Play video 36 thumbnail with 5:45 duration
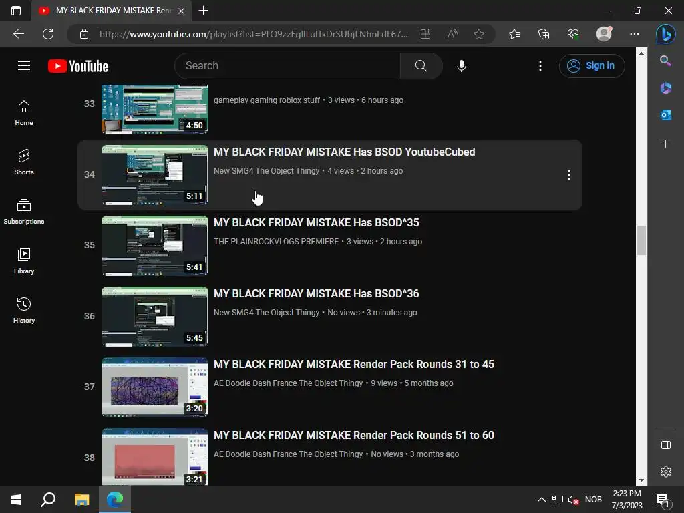 pyautogui.click(x=155, y=316)
